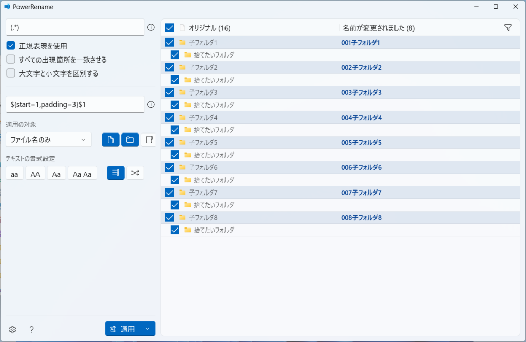Uncheck the 正規表現を使用 checkbox

11,46
